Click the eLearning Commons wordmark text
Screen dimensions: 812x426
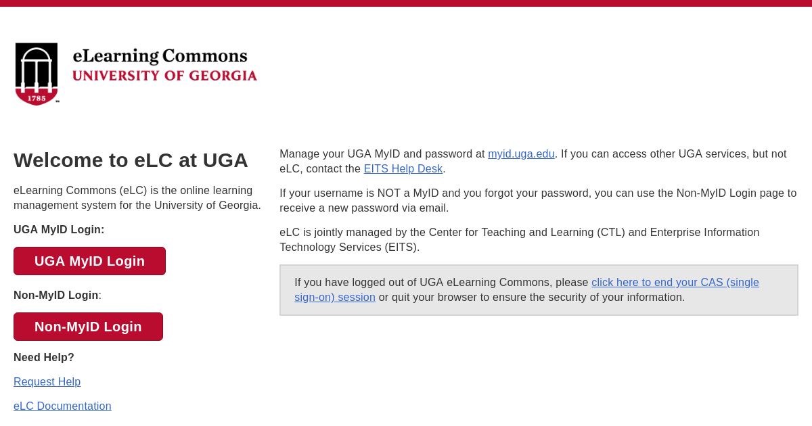coord(160,56)
